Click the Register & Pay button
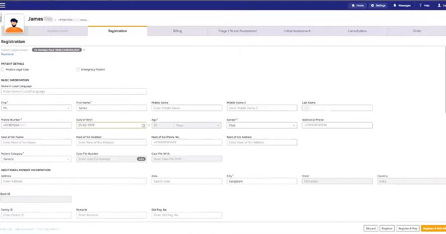The width and height of the screenshot is (446, 234). click(x=408, y=229)
